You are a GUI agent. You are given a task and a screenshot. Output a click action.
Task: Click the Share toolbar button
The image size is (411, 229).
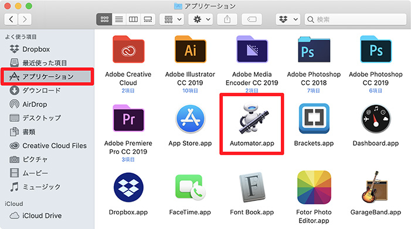point(227,19)
